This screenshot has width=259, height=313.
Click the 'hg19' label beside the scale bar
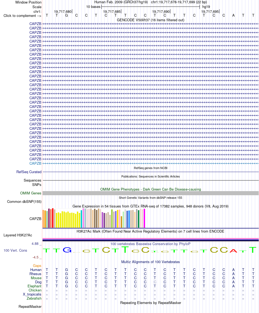206,7
